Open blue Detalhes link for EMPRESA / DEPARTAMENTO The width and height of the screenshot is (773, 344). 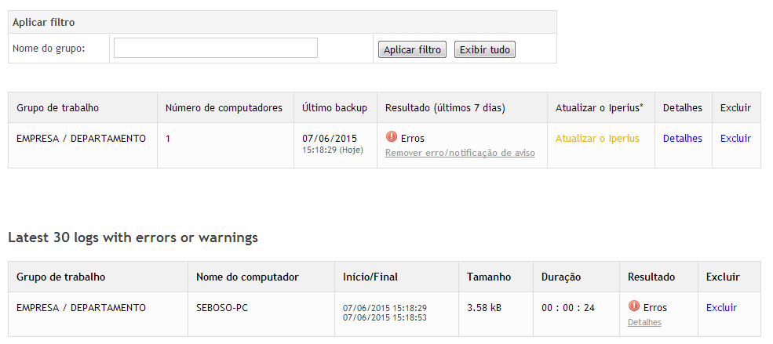click(682, 138)
